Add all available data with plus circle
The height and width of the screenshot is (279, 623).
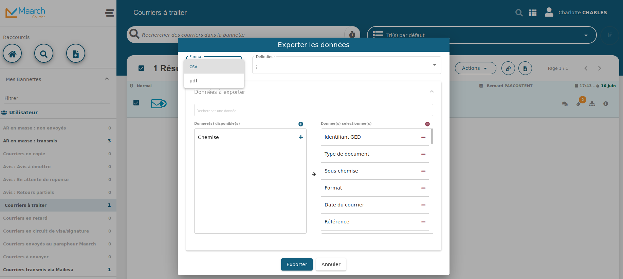(301, 124)
